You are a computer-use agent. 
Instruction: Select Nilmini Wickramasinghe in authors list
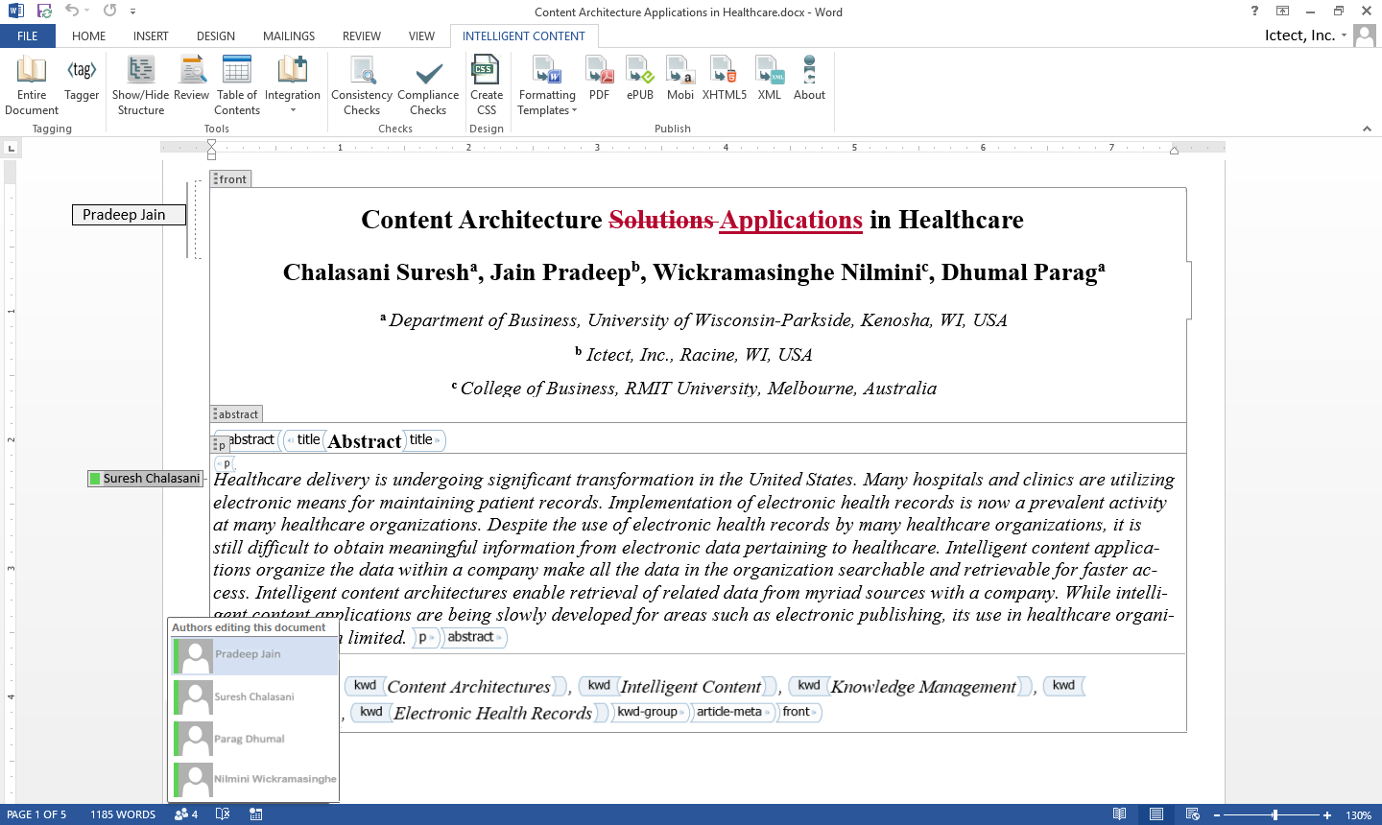(x=254, y=779)
